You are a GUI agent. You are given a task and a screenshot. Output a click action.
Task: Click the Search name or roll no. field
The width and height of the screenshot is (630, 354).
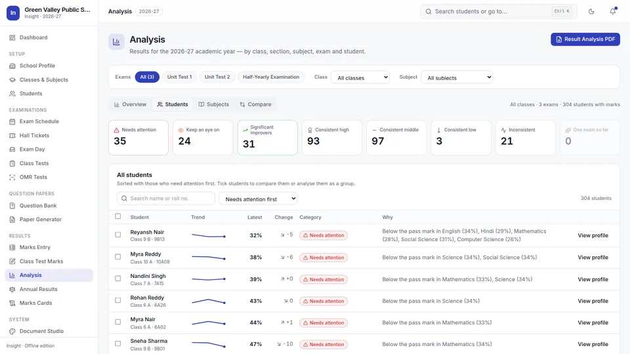tap(166, 198)
